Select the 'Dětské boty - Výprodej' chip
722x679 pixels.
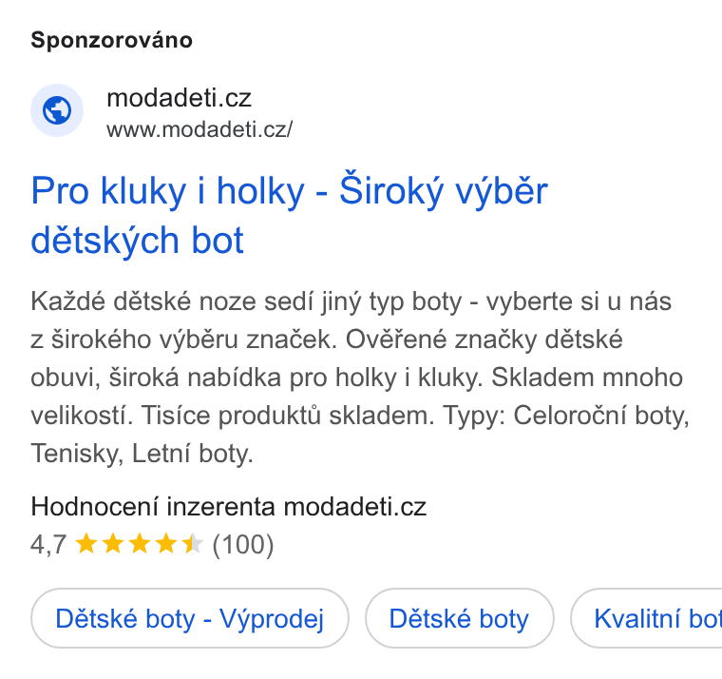pyautogui.click(x=190, y=618)
